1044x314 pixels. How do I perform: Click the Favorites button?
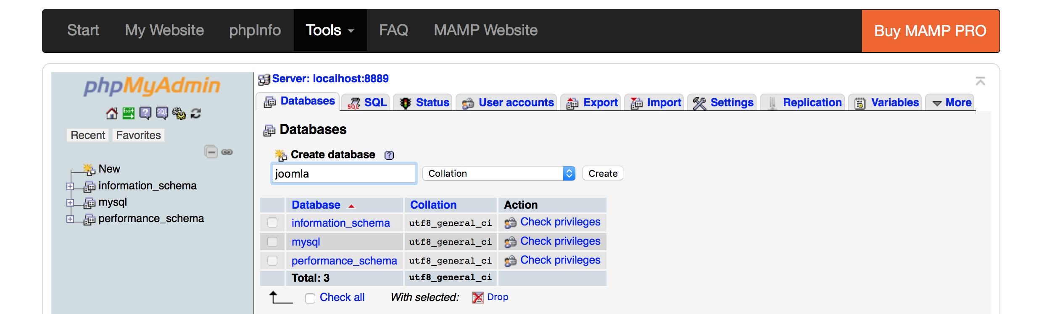pyautogui.click(x=138, y=135)
